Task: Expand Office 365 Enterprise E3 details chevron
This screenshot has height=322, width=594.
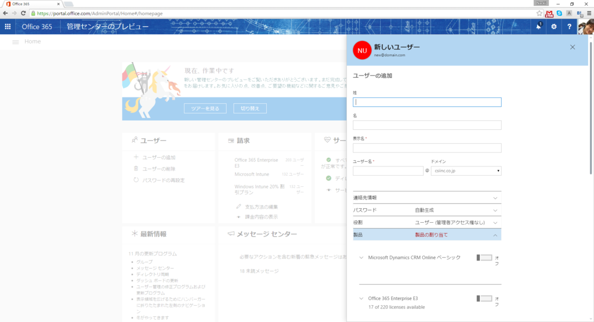Action: pyautogui.click(x=361, y=299)
